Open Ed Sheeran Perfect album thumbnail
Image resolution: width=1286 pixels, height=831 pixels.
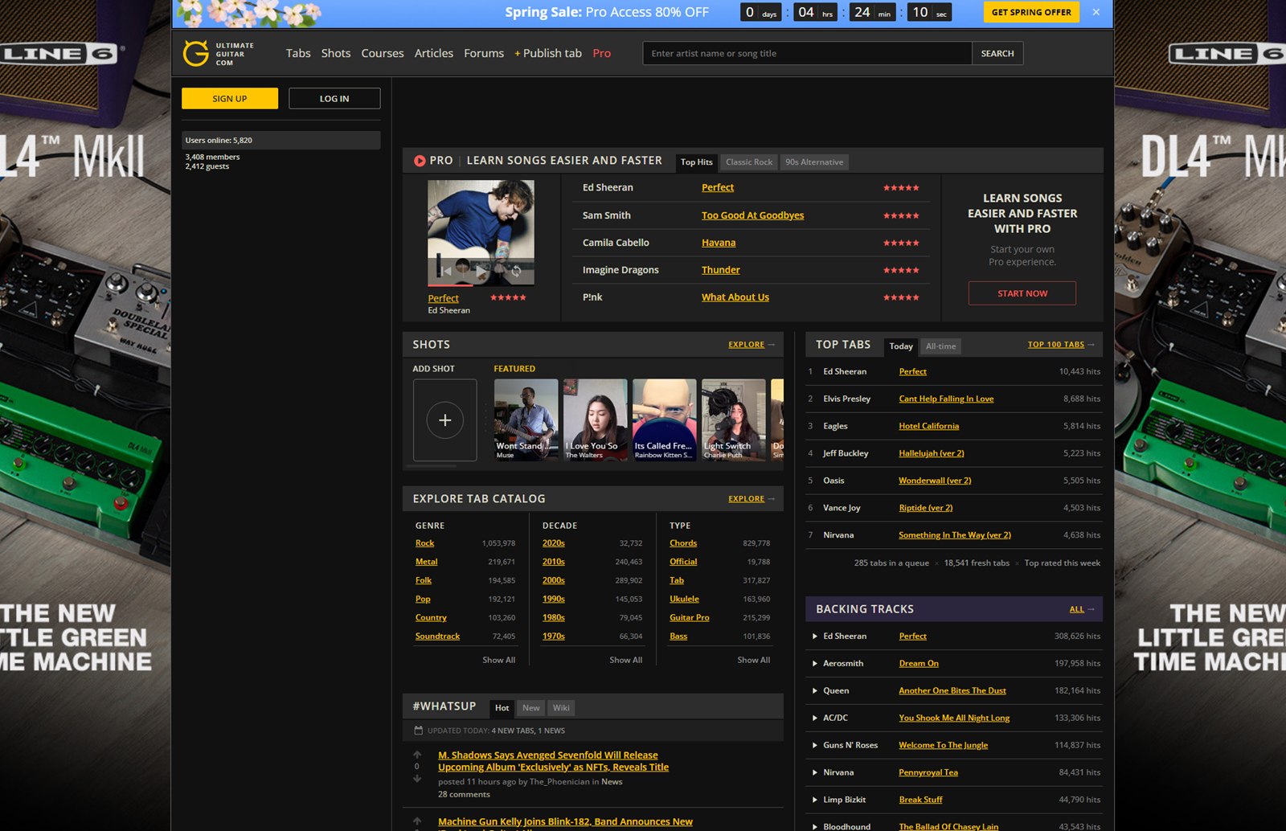pos(481,233)
